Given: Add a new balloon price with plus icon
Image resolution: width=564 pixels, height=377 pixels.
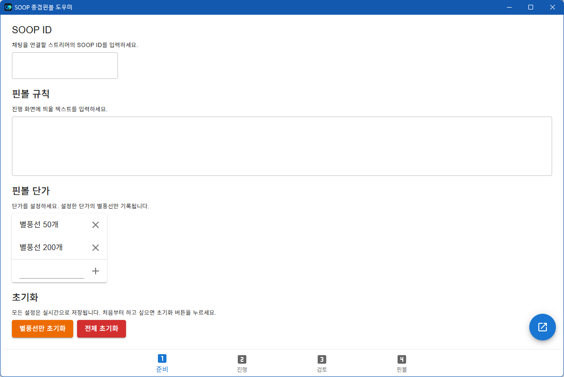Looking at the screenshot, I should tap(95, 271).
